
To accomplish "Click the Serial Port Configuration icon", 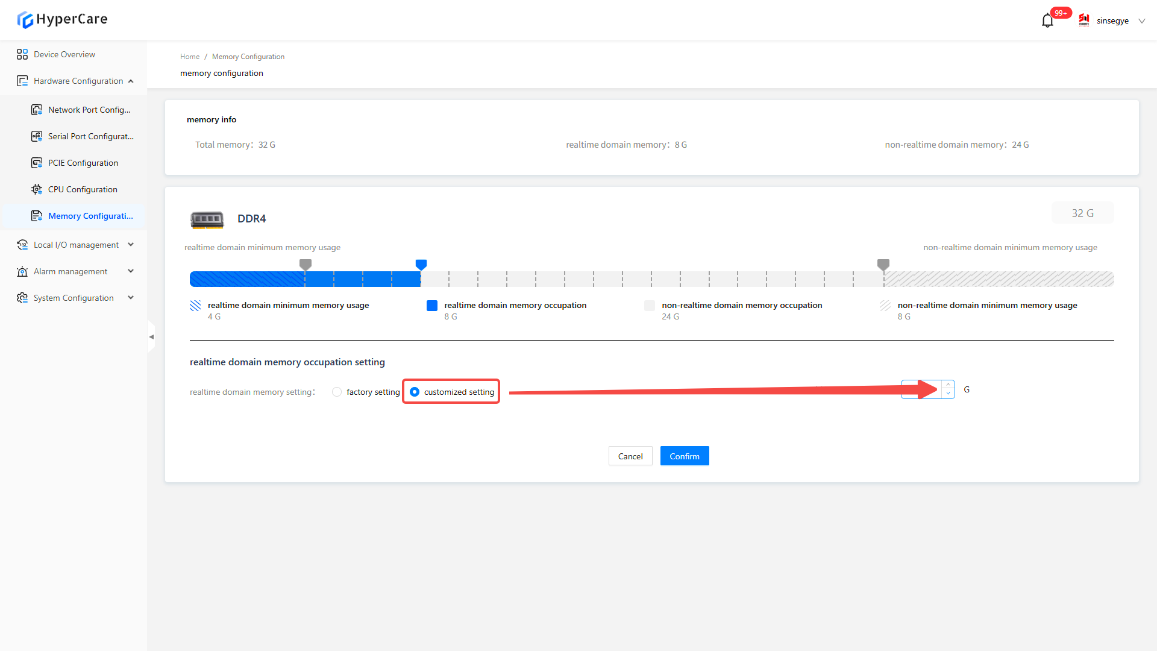I will point(37,136).
